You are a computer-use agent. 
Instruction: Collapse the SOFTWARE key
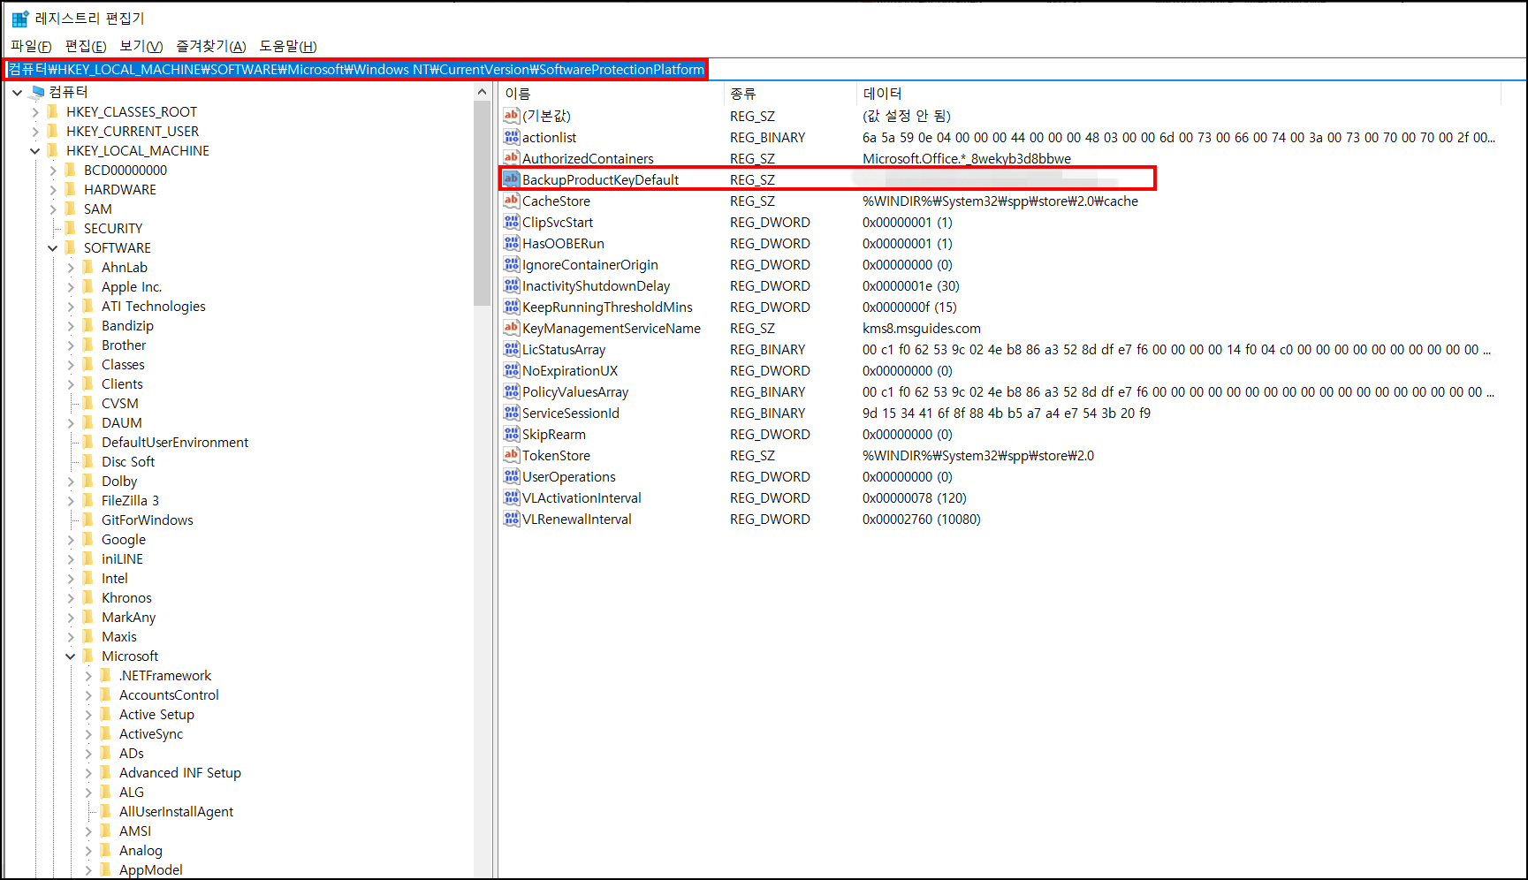[52, 247]
